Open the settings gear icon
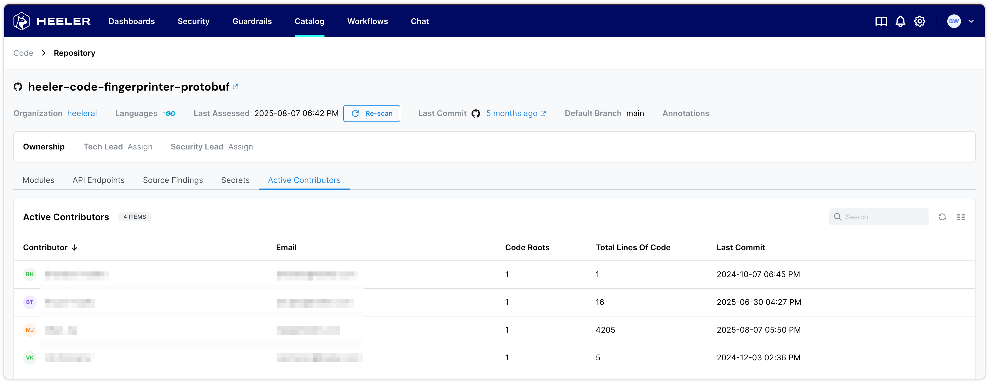Viewport: 989px width, 383px height. (919, 22)
